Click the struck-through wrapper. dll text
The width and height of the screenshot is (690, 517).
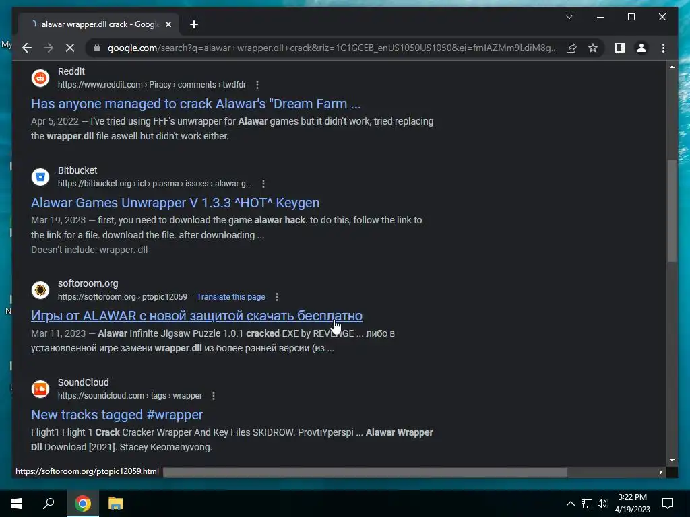coord(123,250)
